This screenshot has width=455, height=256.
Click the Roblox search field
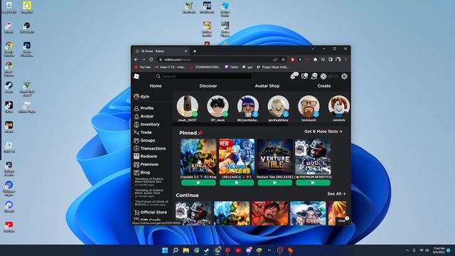[203, 76]
